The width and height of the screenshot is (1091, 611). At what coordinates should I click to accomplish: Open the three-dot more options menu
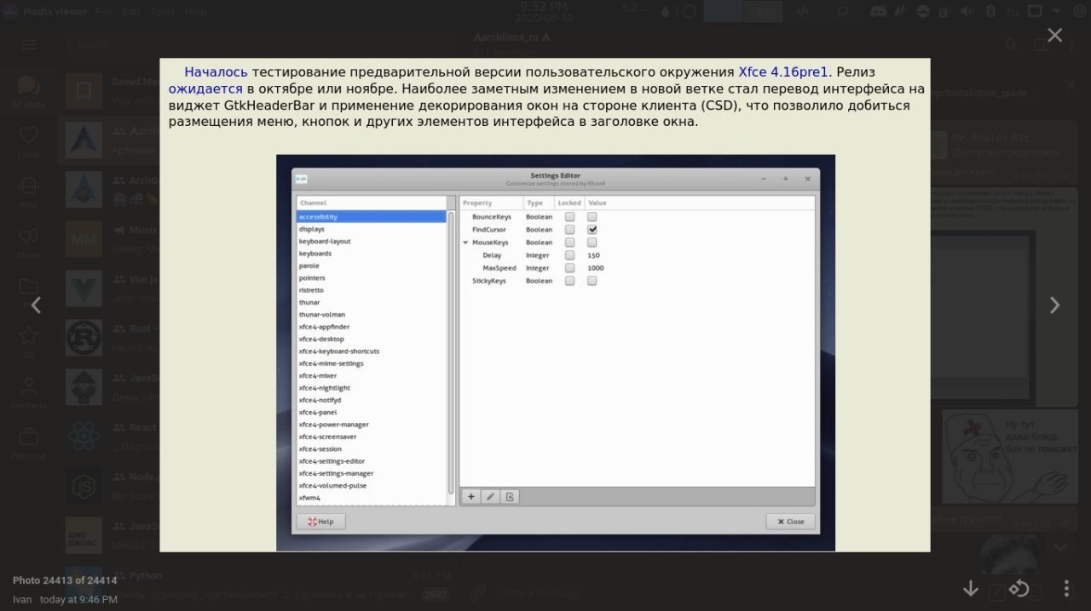point(1066,588)
